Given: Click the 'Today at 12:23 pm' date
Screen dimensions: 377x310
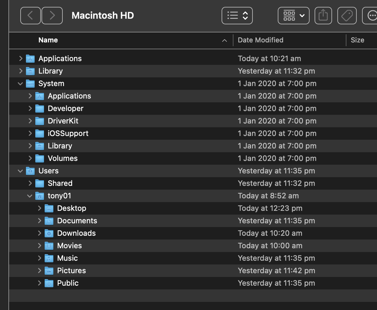Looking at the screenshot, I should tap(270, 208).
